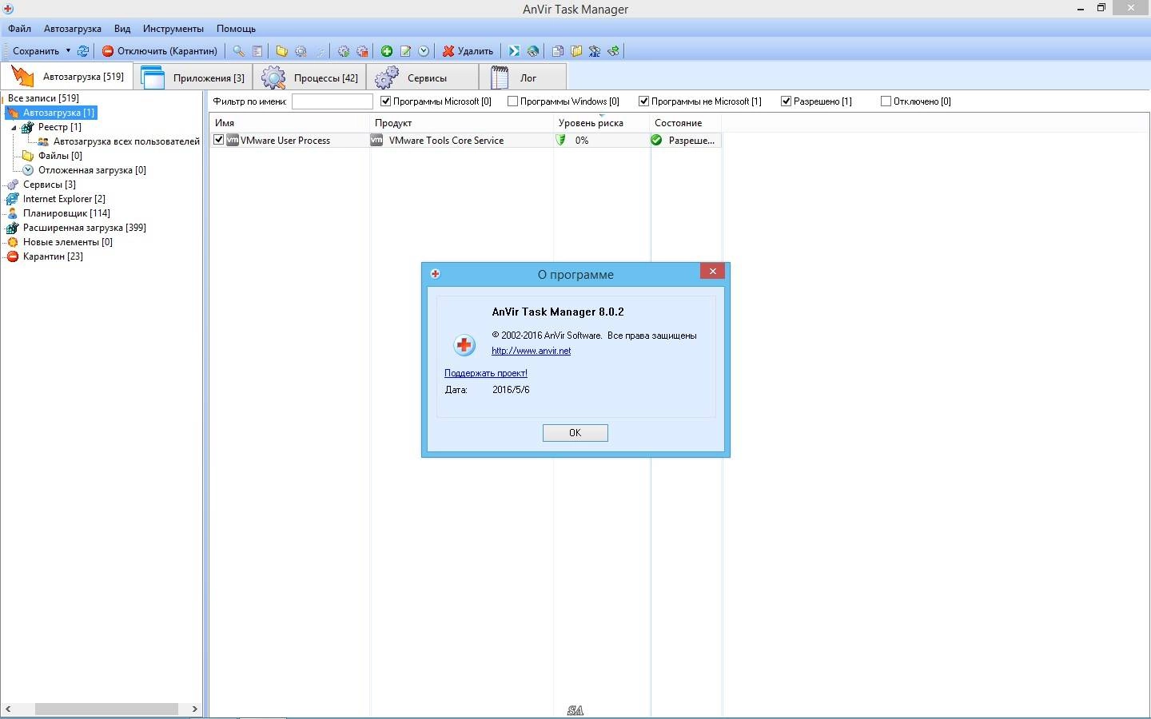The height and width of the screenshot is (719, 1151).
Task: Click Отключить (Карантин) button
Action: (160, 51)
